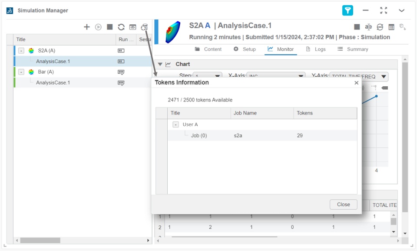
Task: Click the TOTAL ITE column header
Action: point(384,205)
